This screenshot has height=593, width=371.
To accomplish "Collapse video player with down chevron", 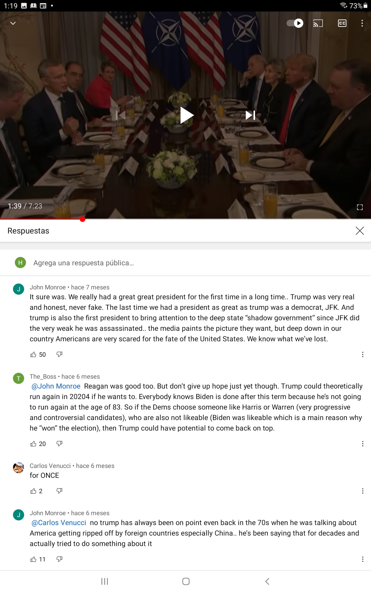I will 13,23.
